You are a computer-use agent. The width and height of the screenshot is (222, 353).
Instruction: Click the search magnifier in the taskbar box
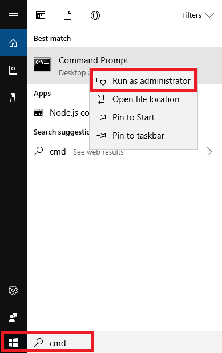pos(38,343)
